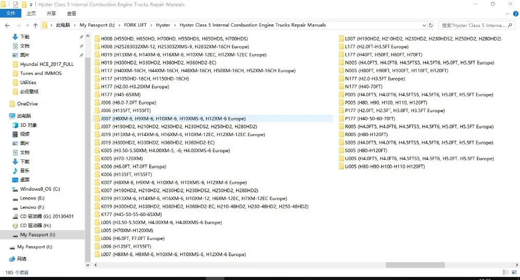The height and width of the screenshot is (280, 520).
Task: Switch to the 主页 ribbon tab
Action: [x=31, y=14]
